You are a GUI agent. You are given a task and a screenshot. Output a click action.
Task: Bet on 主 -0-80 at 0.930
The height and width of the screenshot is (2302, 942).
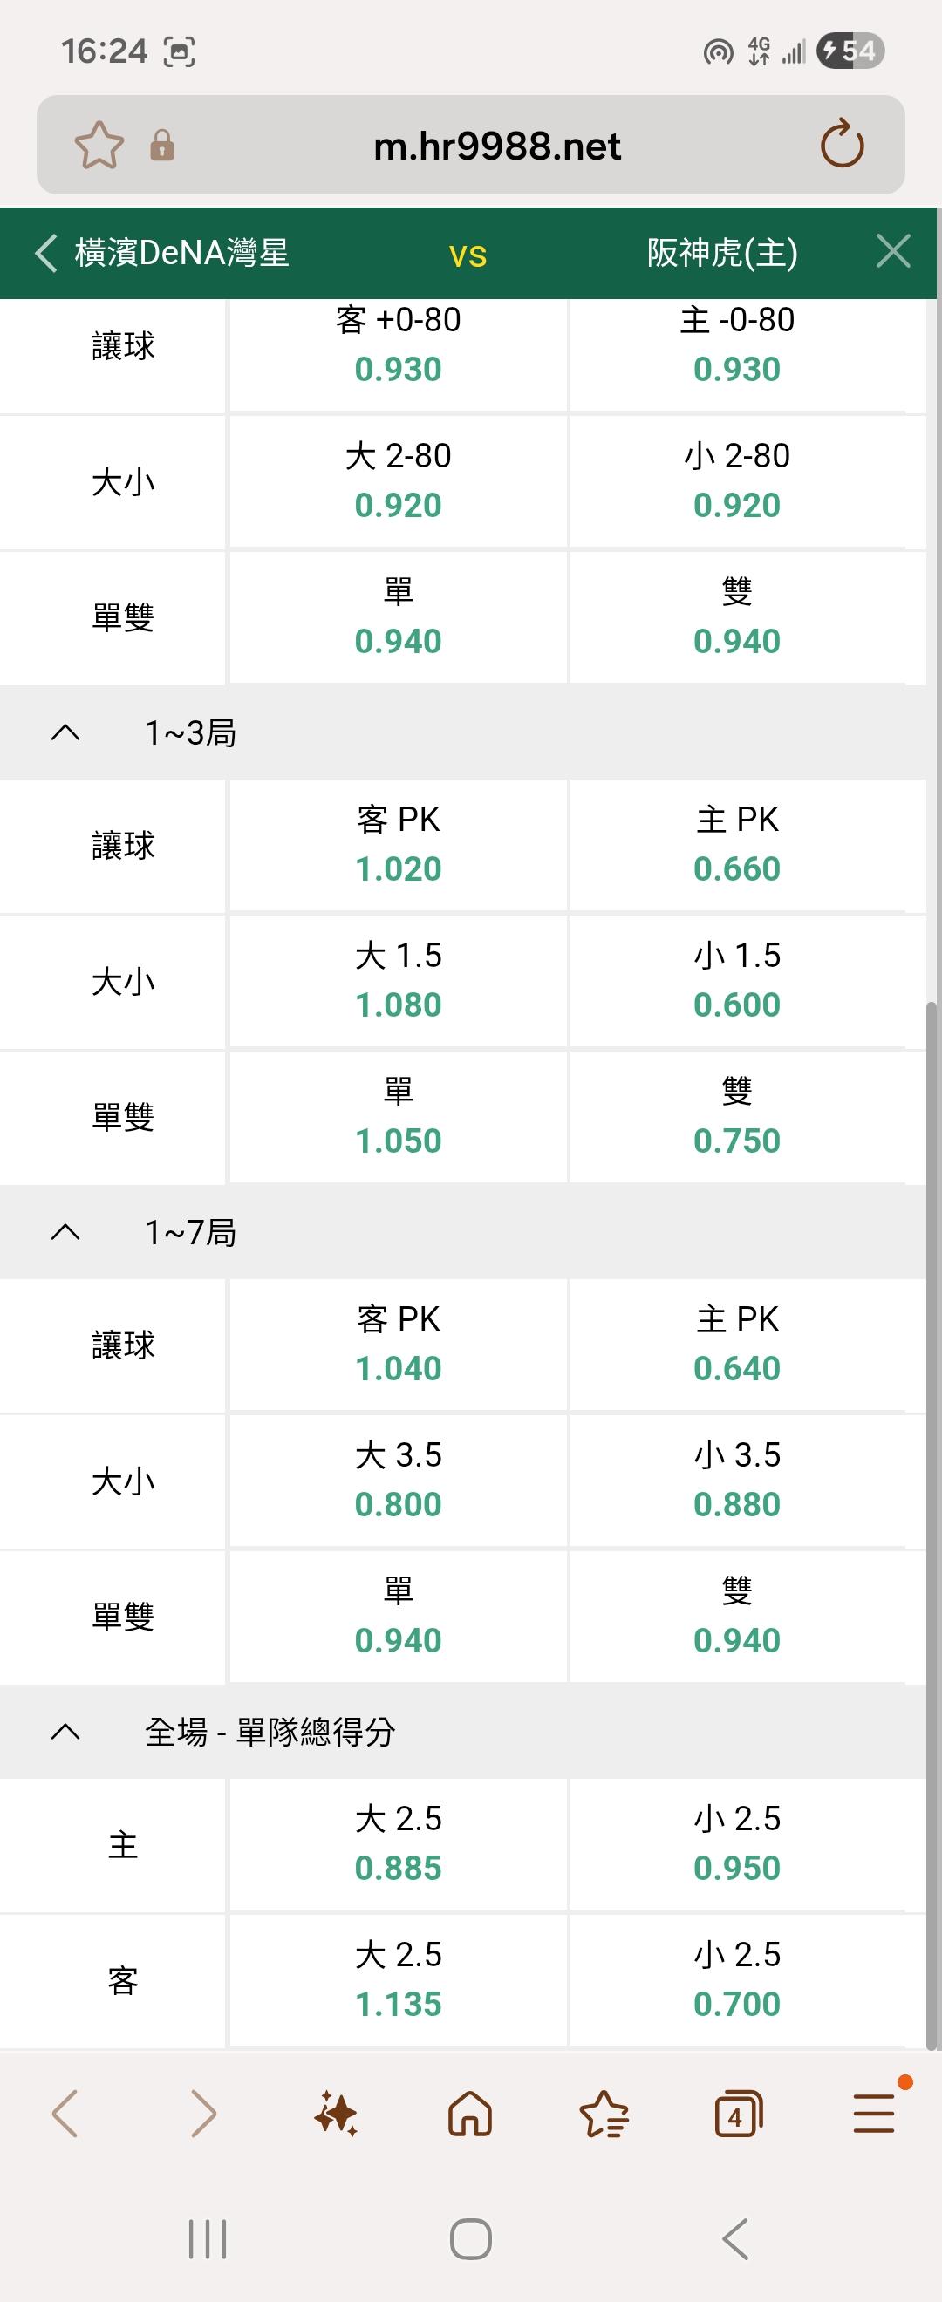[x=737, y=347]
